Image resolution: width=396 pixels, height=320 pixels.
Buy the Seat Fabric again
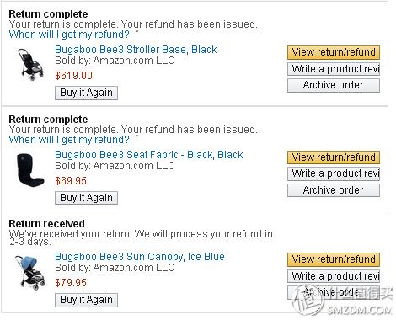pyautogui.click(x=86, y=198)
